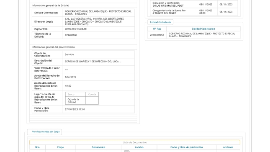
Task: Click the Cuenta column header cell
Action: (92, 94)
